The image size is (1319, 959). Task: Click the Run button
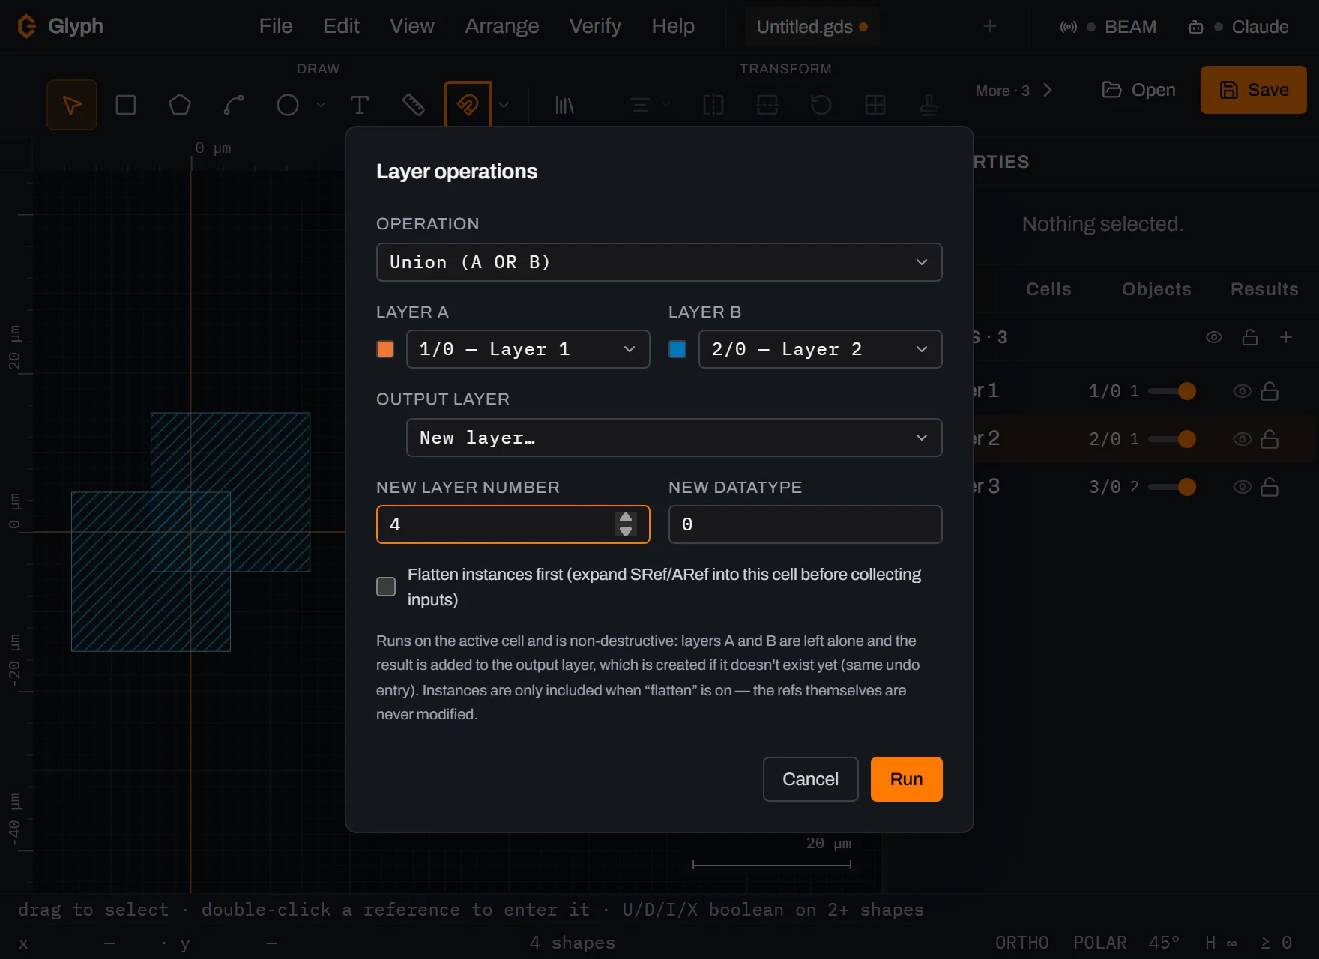pyautogui.click(x=907, y=779)
